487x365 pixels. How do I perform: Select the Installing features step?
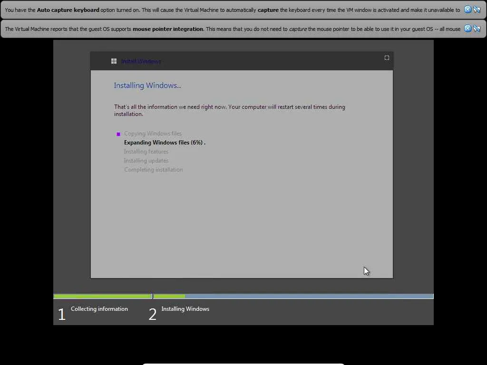[x=146, y=152]
